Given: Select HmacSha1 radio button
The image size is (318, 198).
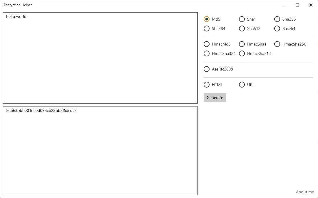Looking at the screenshot, I should [x=242, y=44].
